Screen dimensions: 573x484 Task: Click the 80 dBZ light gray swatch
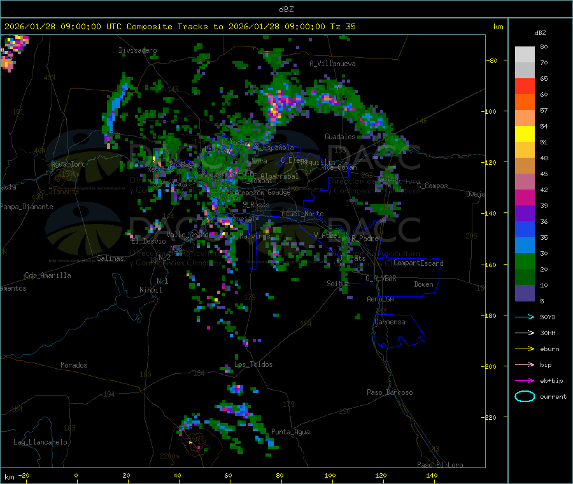click(525, 55)
